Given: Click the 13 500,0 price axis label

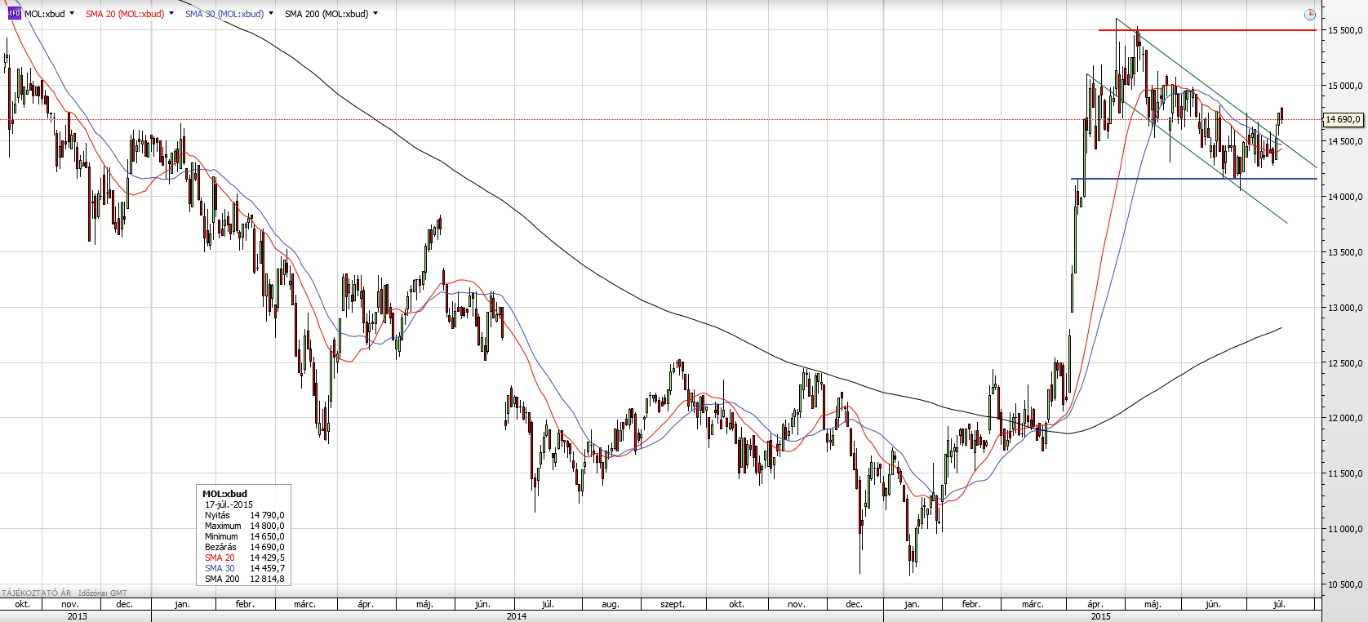Looking at the screenshot, I should point(1345,252).
